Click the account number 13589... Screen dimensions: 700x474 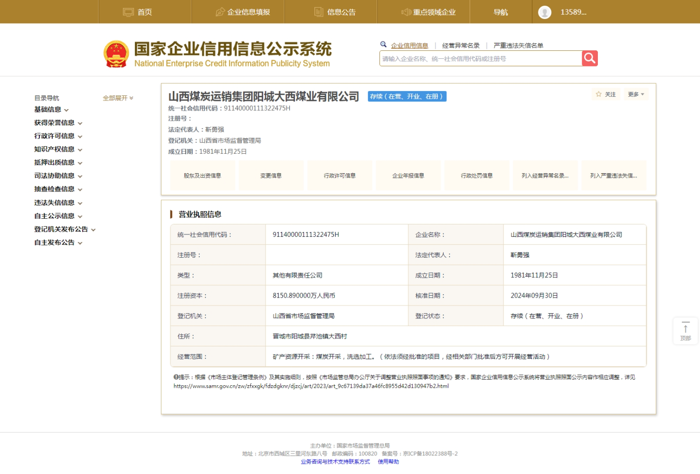(574, 12)
